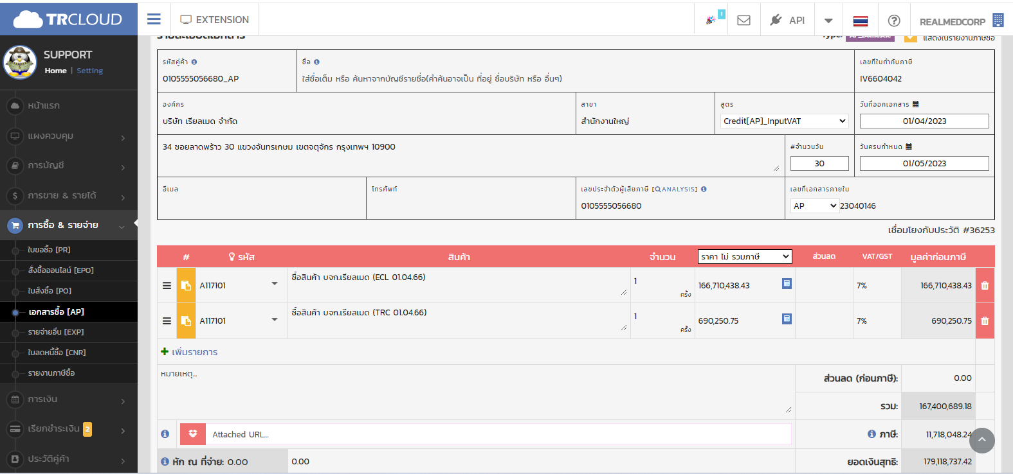This screenshot has width=1013, height=474.
Task: Open the party popper announcements icon
Action: pyautogui.click(x=712, y=20)
